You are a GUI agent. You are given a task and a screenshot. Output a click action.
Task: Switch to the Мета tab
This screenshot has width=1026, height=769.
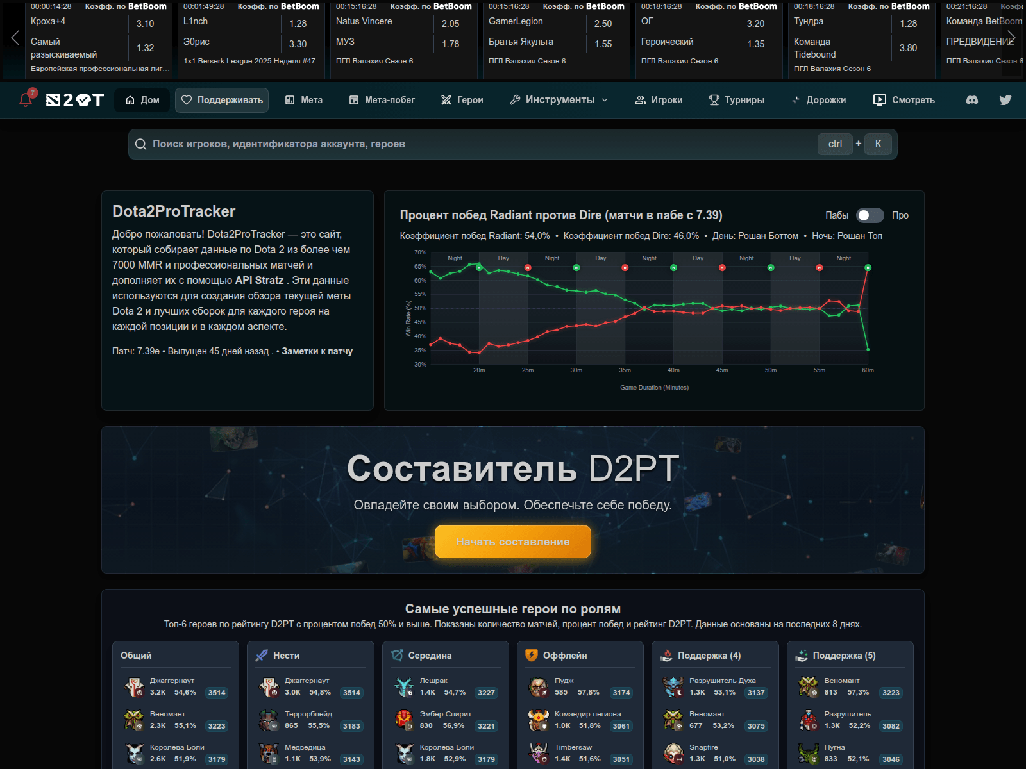point(303,100)
